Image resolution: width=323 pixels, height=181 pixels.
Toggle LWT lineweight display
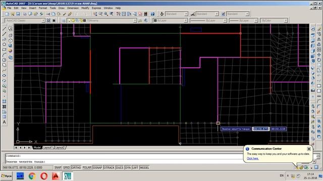pyautogui.click(x=135, y=167)
